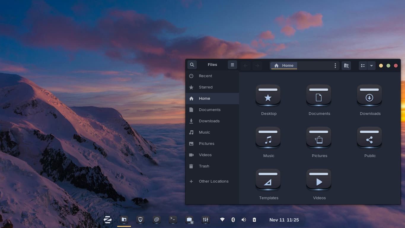Expand the view options dropdown arrow

point(371,66)
